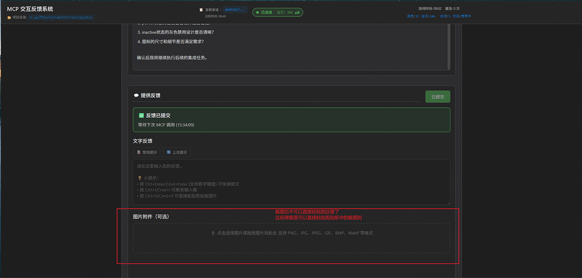Image resolution: width=582 pixels, height=278 pixels.
Task: Click the lightbulb icon beside 小提示
Action: coord(140,178)
